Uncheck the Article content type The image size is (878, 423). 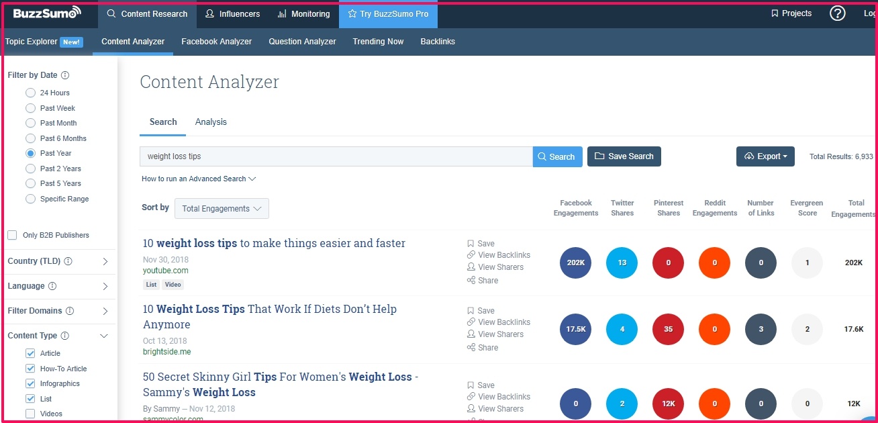pyautogui.click(x=30, y=353)
